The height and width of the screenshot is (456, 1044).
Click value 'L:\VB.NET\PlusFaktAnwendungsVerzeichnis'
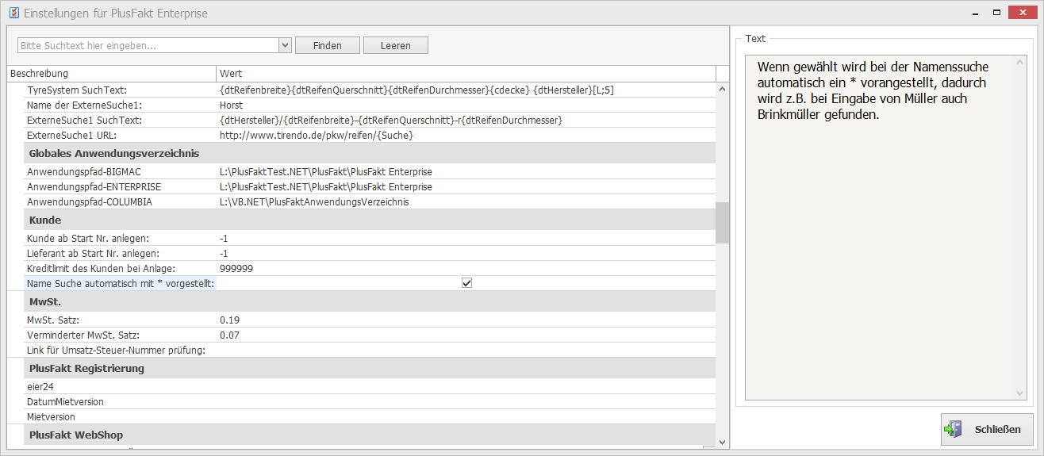click(x=314, y=202)
